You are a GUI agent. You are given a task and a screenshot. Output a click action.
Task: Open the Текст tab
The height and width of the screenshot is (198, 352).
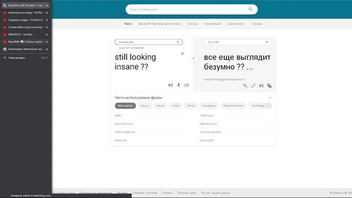[x=128, y=24]
